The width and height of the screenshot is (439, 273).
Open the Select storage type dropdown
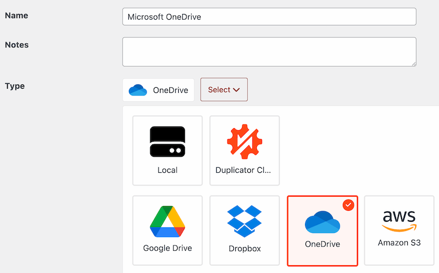coord(224,89)
